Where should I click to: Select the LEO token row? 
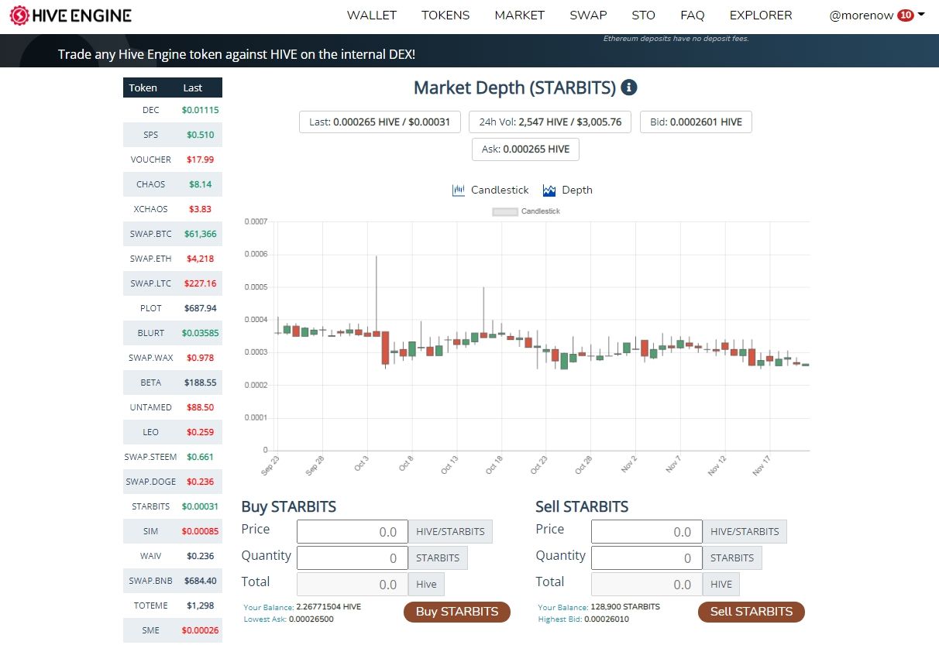tap(173, 432)
